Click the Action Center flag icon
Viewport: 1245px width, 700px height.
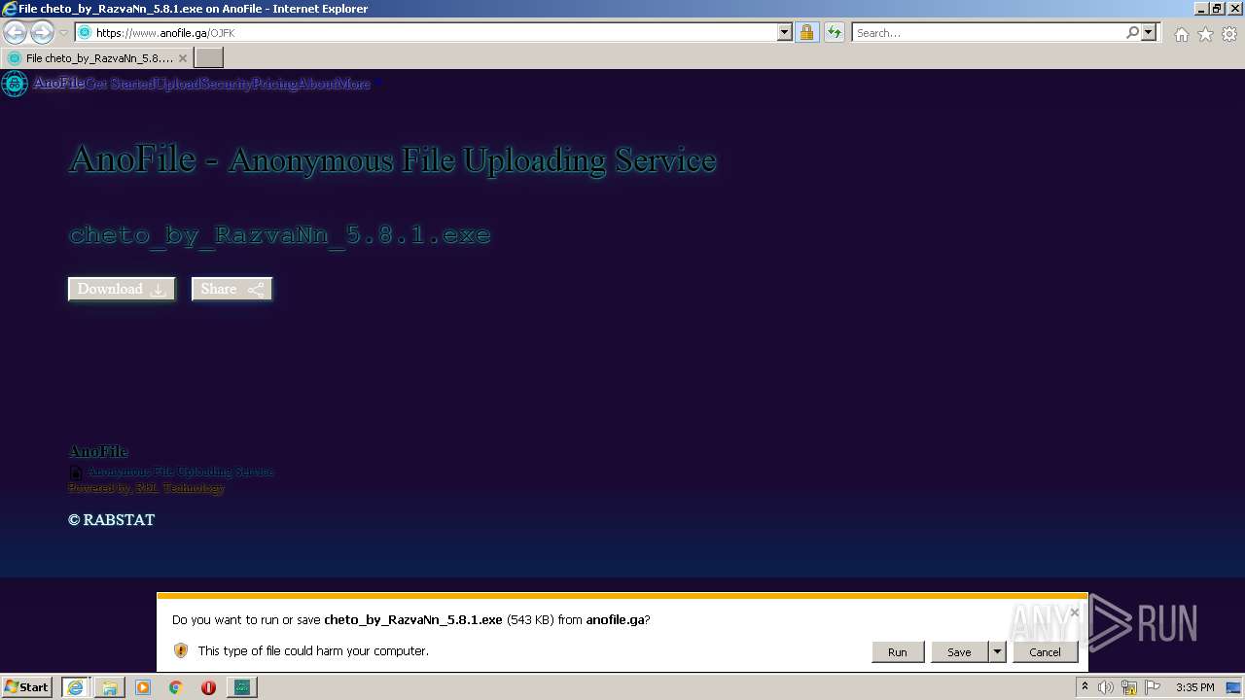click(x=1153, y=687)
